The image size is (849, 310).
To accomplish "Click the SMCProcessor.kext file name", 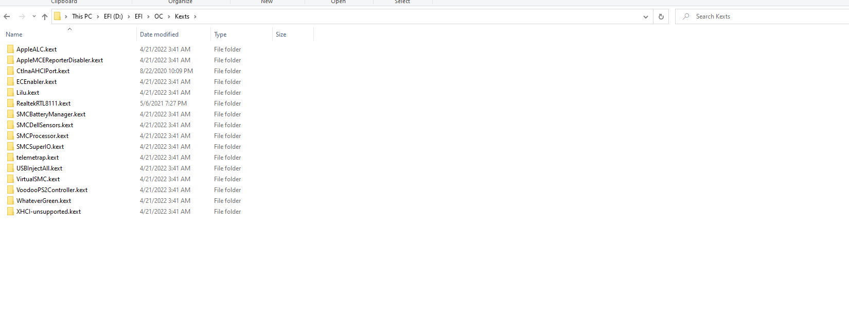I will tap(42, 136).
